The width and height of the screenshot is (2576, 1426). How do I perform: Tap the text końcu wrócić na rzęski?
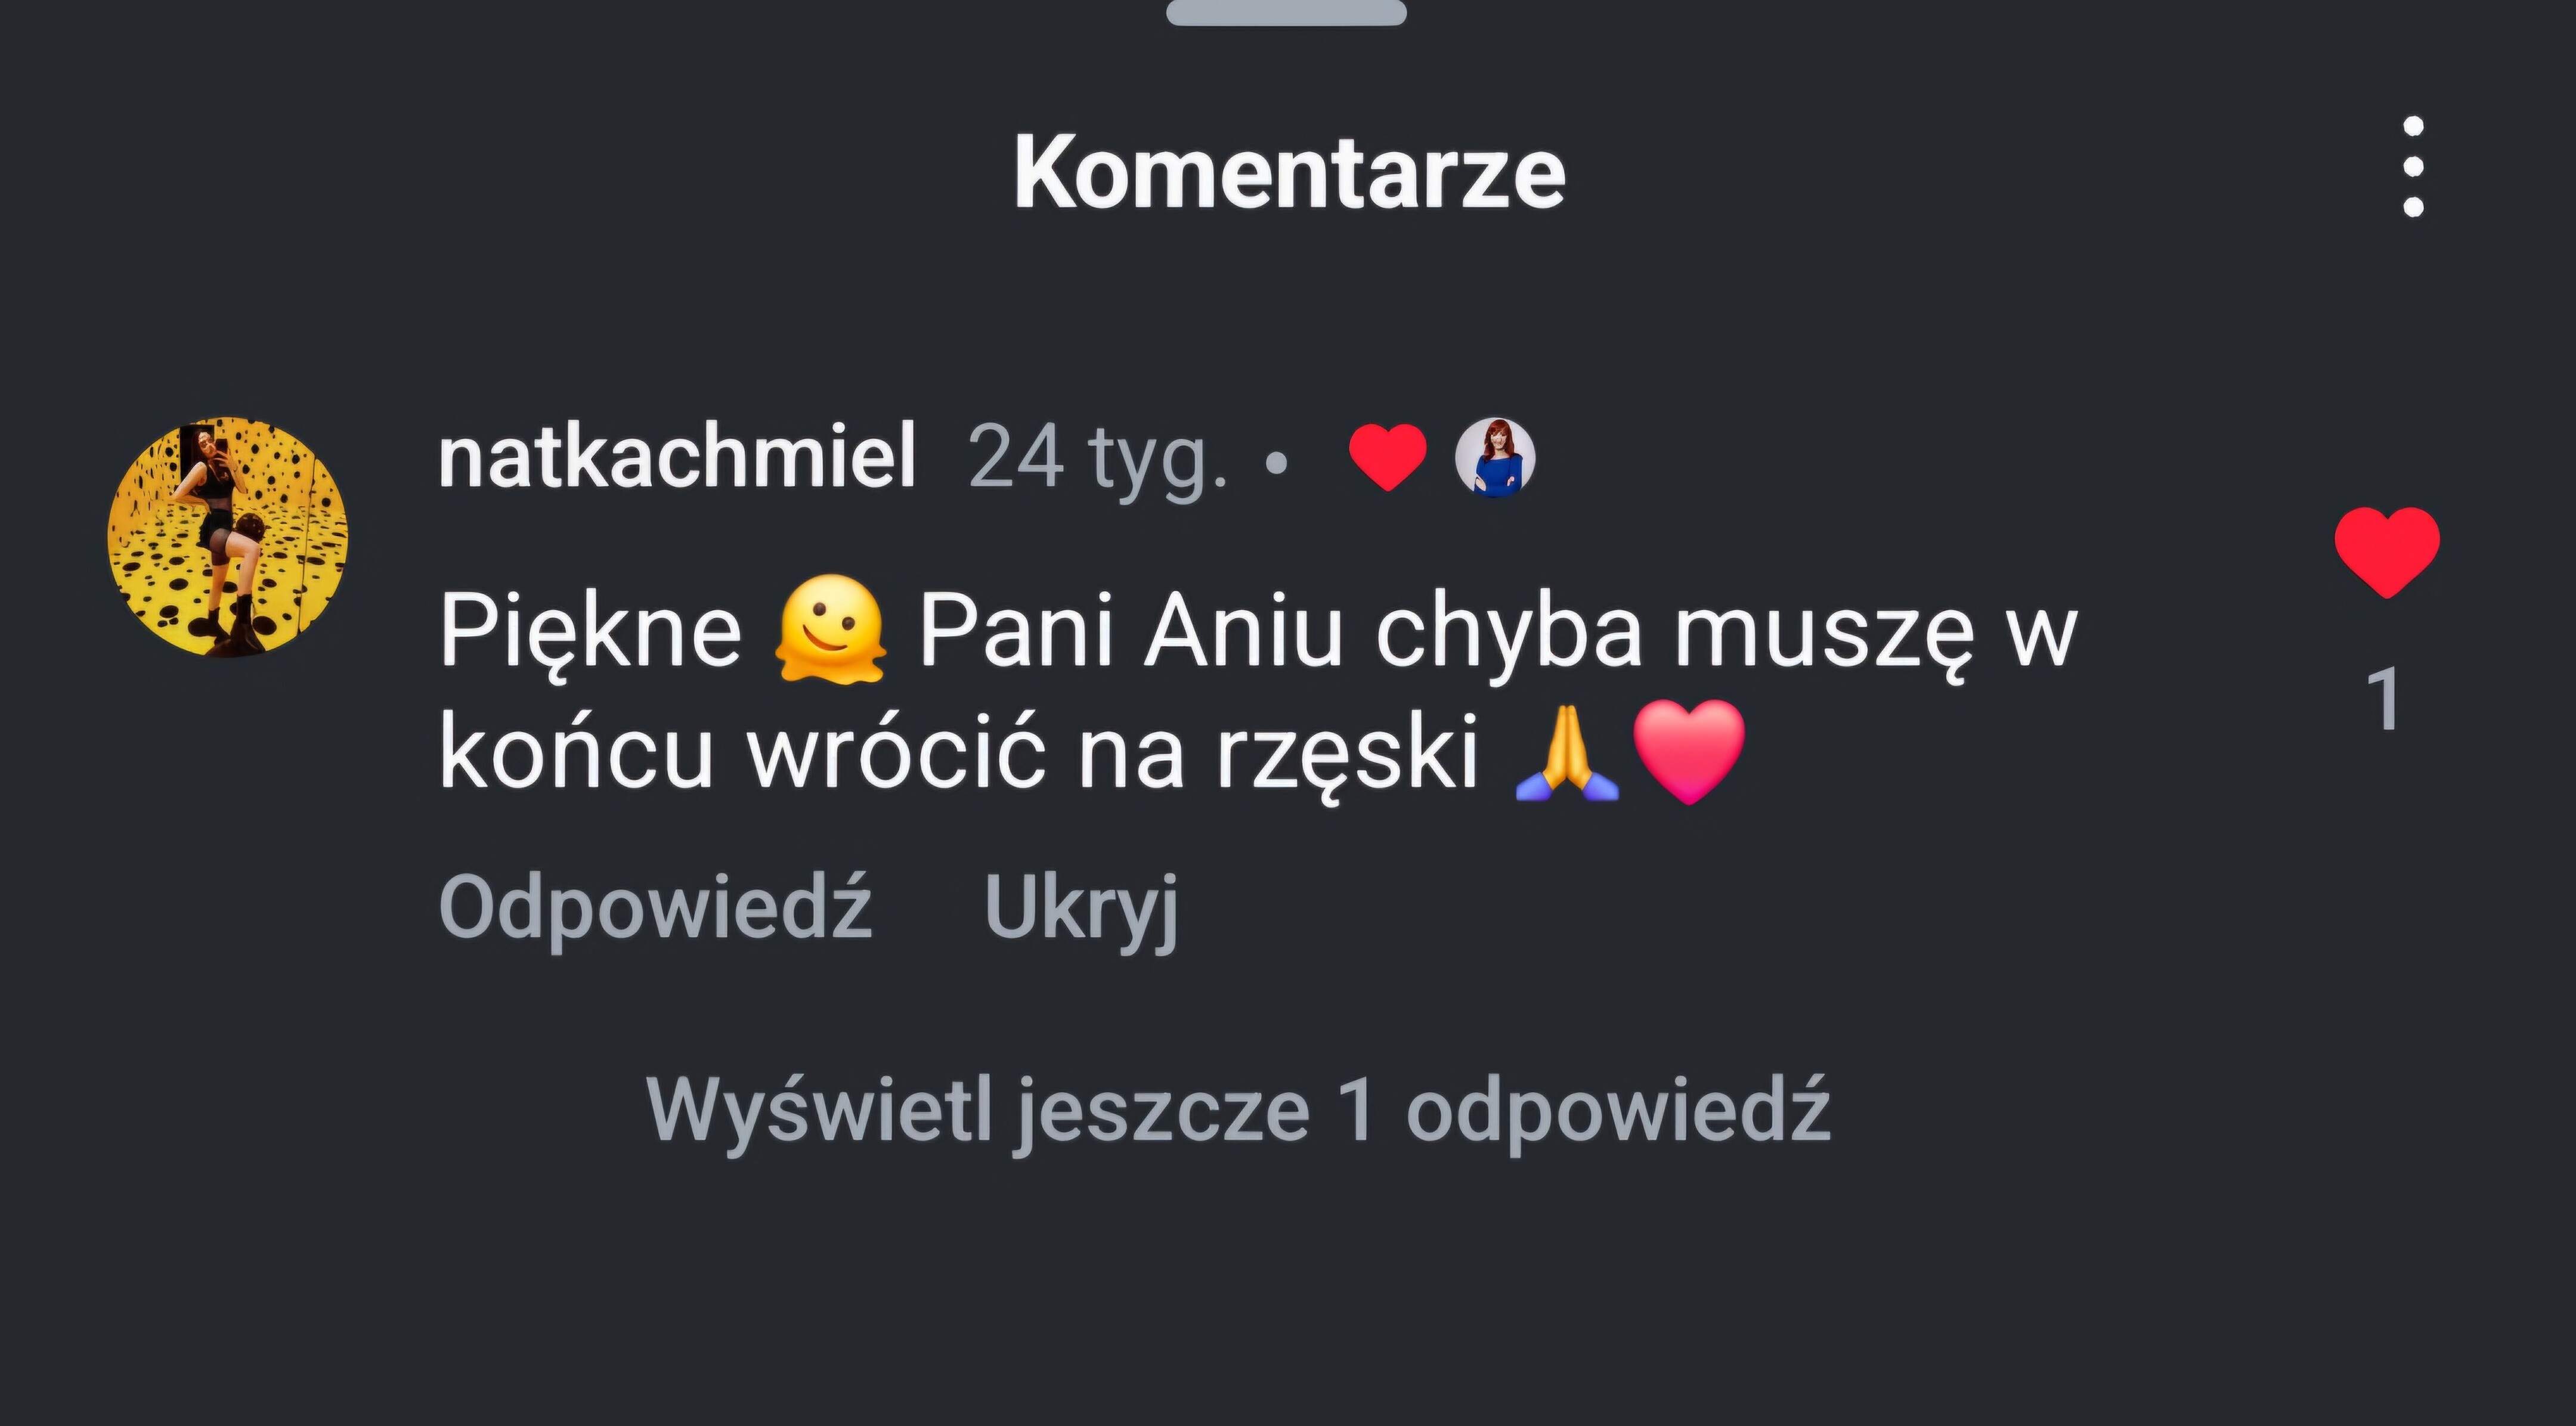pyautogui.click(x=958, y=752)
